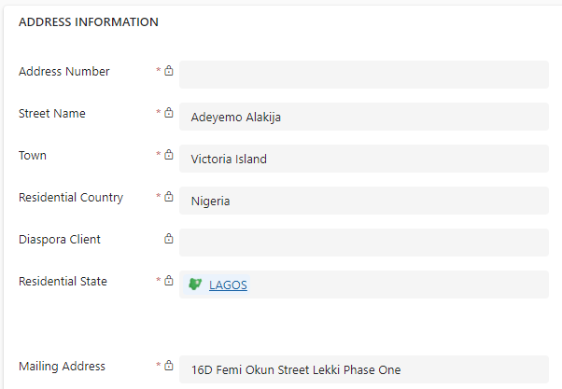This screenshot has height=389, width=562.
Task: Click the Diaspora Client label
Action: (60, 240)
